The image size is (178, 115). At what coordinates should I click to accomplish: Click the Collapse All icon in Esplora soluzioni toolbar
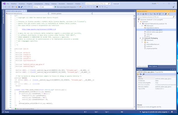(157, 14)
